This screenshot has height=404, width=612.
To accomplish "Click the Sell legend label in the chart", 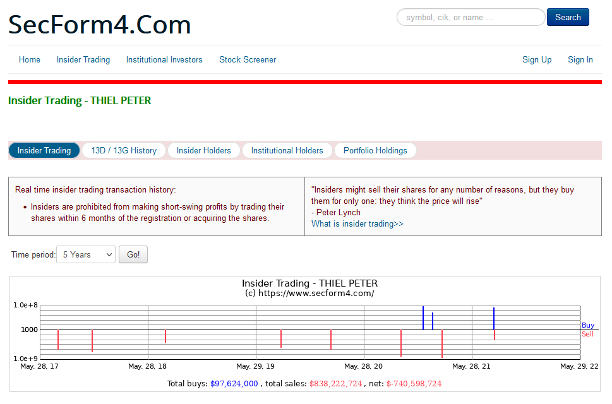I will click(x=587, y=334).
